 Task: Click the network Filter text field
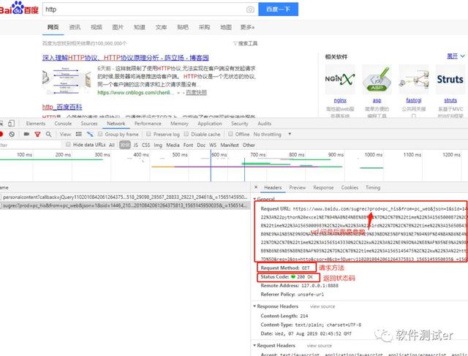(x=30, y=145)
